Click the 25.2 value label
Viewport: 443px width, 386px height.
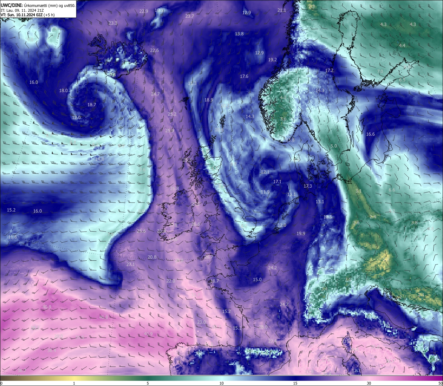click(172, 114)
